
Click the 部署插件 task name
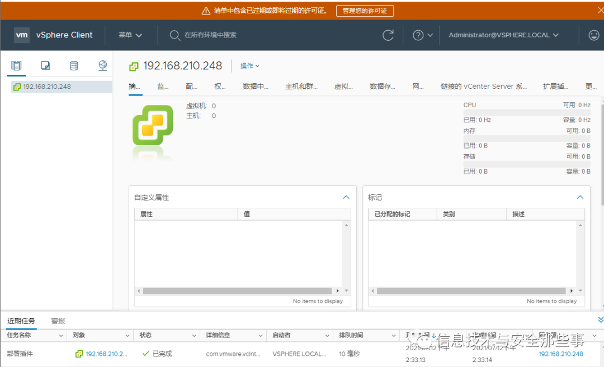point(20,354)
